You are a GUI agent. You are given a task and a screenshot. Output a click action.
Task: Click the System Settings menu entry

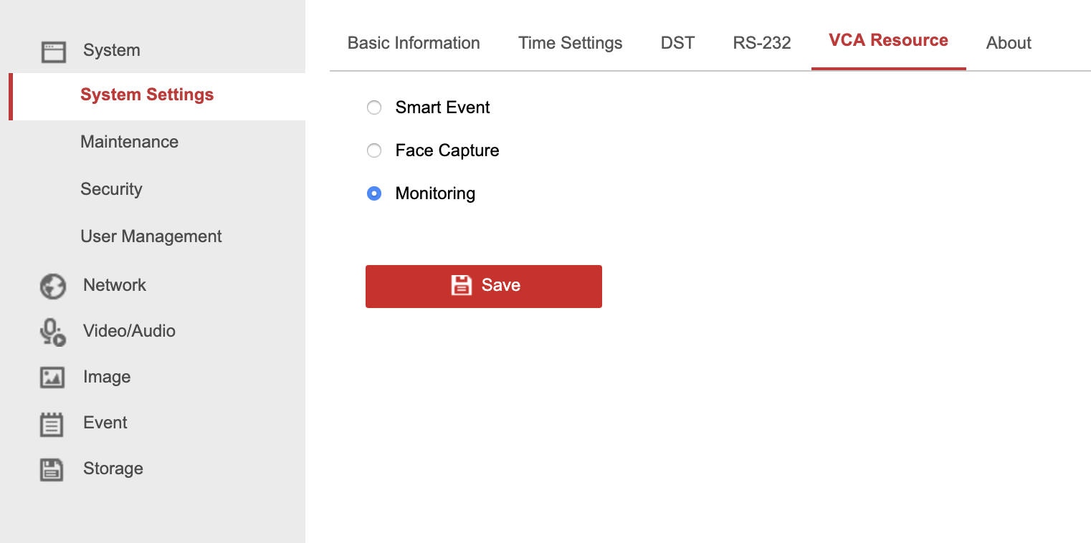tap(147, 95)
